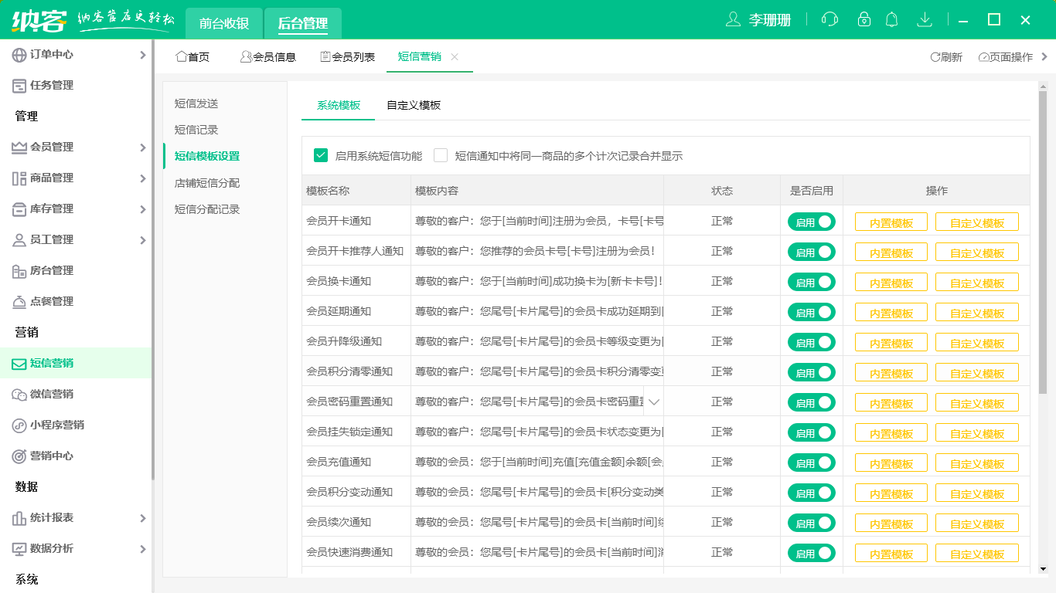Open customer service headset icon
Image resolution: width=1056 pixels, height=593 pixels.
829,19
